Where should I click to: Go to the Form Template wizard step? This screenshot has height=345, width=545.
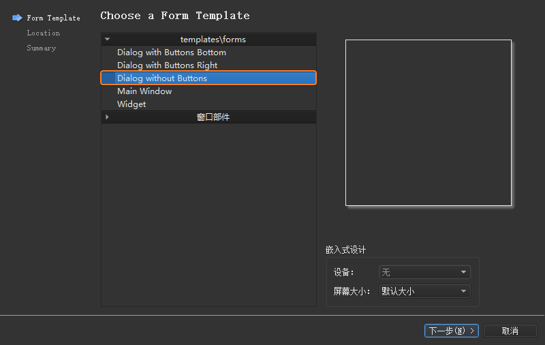click(x=53, y=18)
